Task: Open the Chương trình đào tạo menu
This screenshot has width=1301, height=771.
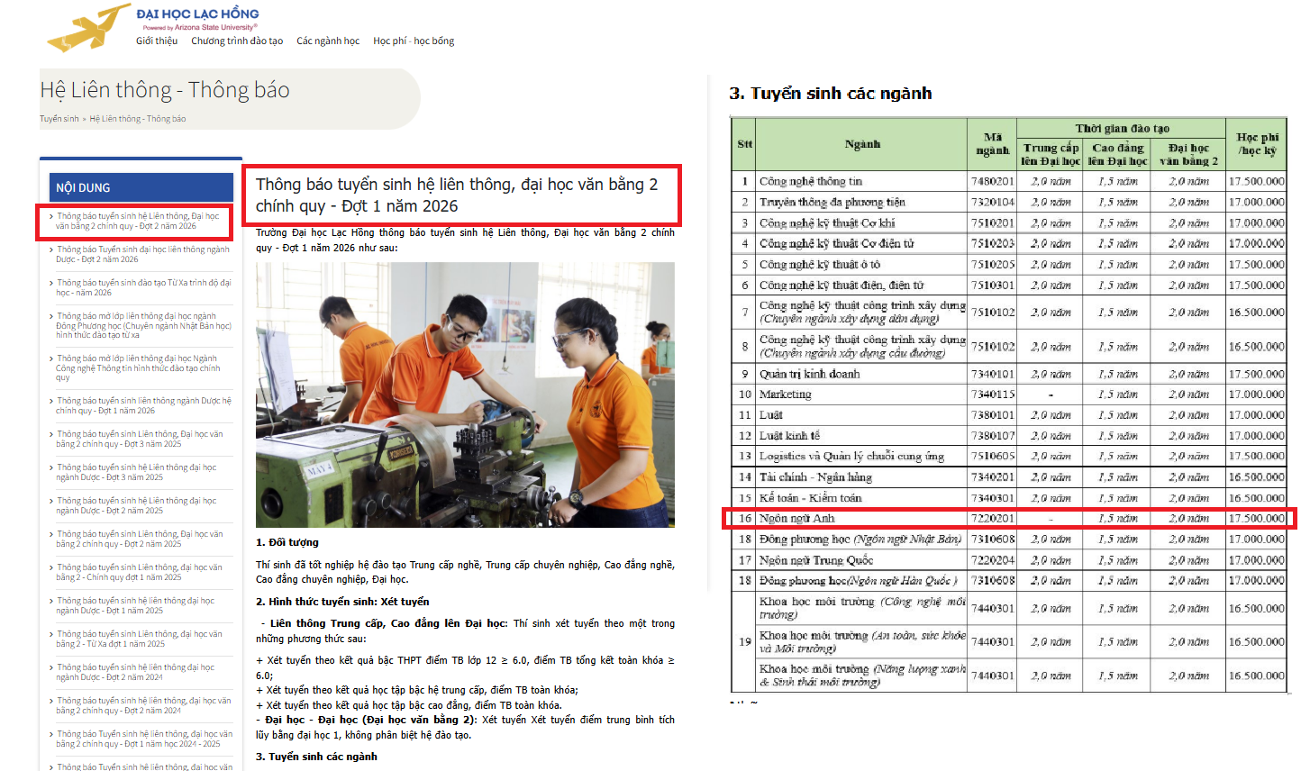Action: pyautogui.click(x=237, y=41)
